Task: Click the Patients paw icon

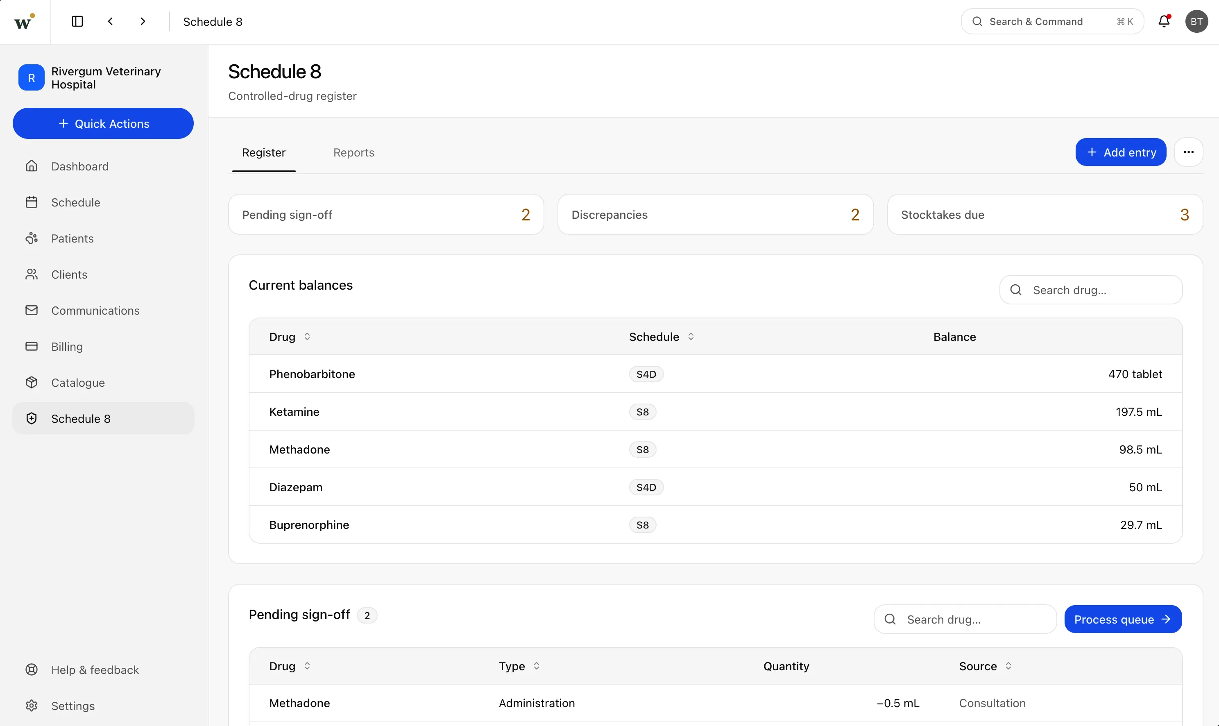Action: [32, 238]
